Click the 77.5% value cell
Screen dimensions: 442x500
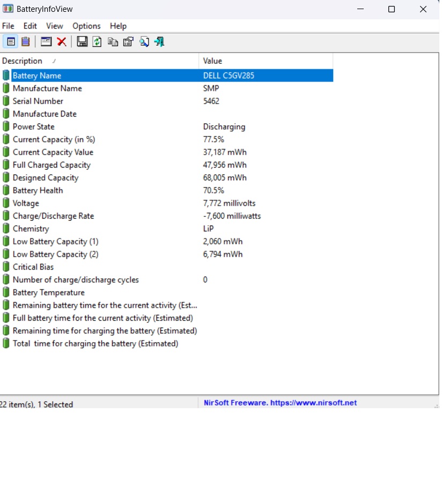[x=213, y=139]
